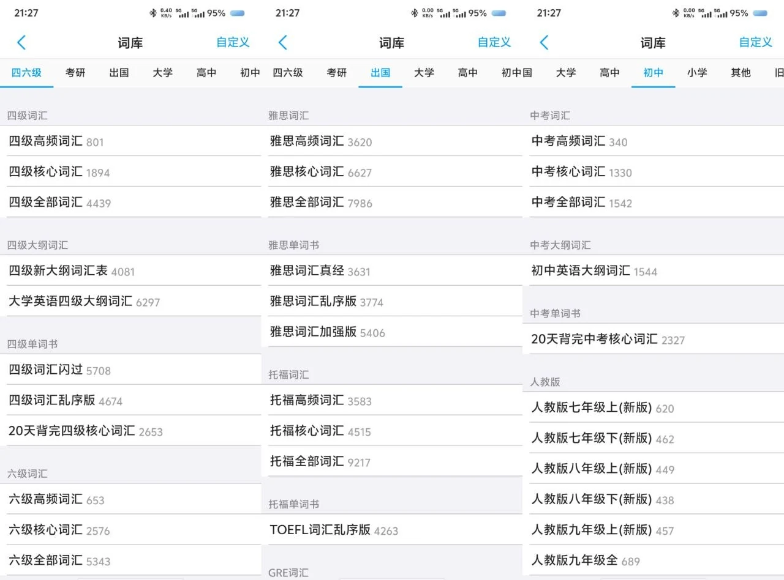
Task: Open 初中英语大纲词汇
Action: pos(653,271)
